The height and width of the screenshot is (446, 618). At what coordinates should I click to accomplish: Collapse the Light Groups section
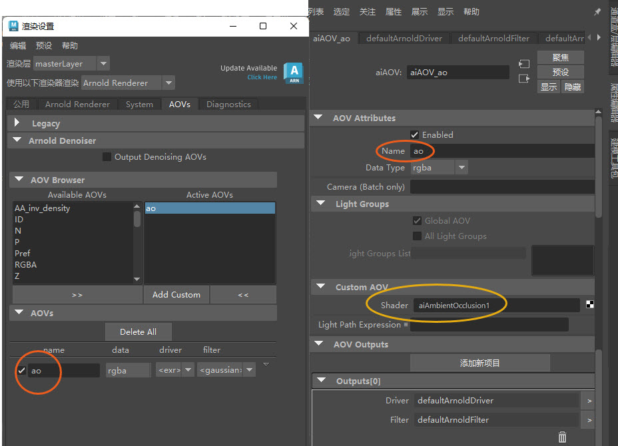click(321, 203)
